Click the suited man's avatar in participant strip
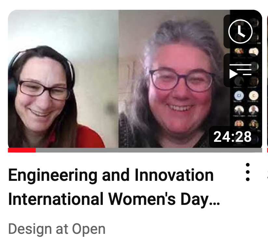The height and width of the screenshot is (240, 268). [254, 110]
